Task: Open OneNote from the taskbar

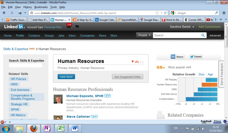Action: pos(47,128)
